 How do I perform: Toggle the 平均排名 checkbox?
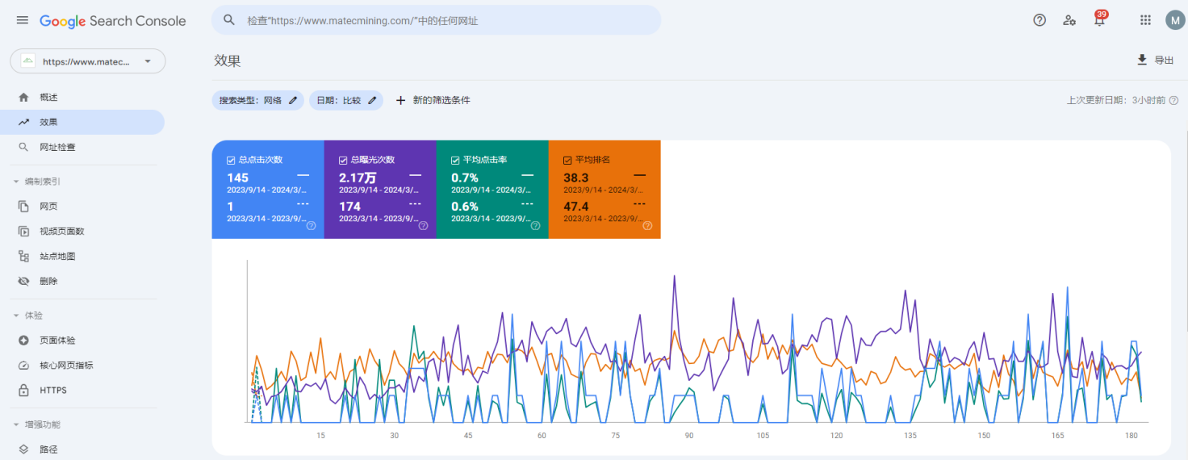point(567,160)
